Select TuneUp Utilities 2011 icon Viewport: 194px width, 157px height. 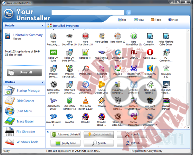pyautogui.click(x=102, y=84)
